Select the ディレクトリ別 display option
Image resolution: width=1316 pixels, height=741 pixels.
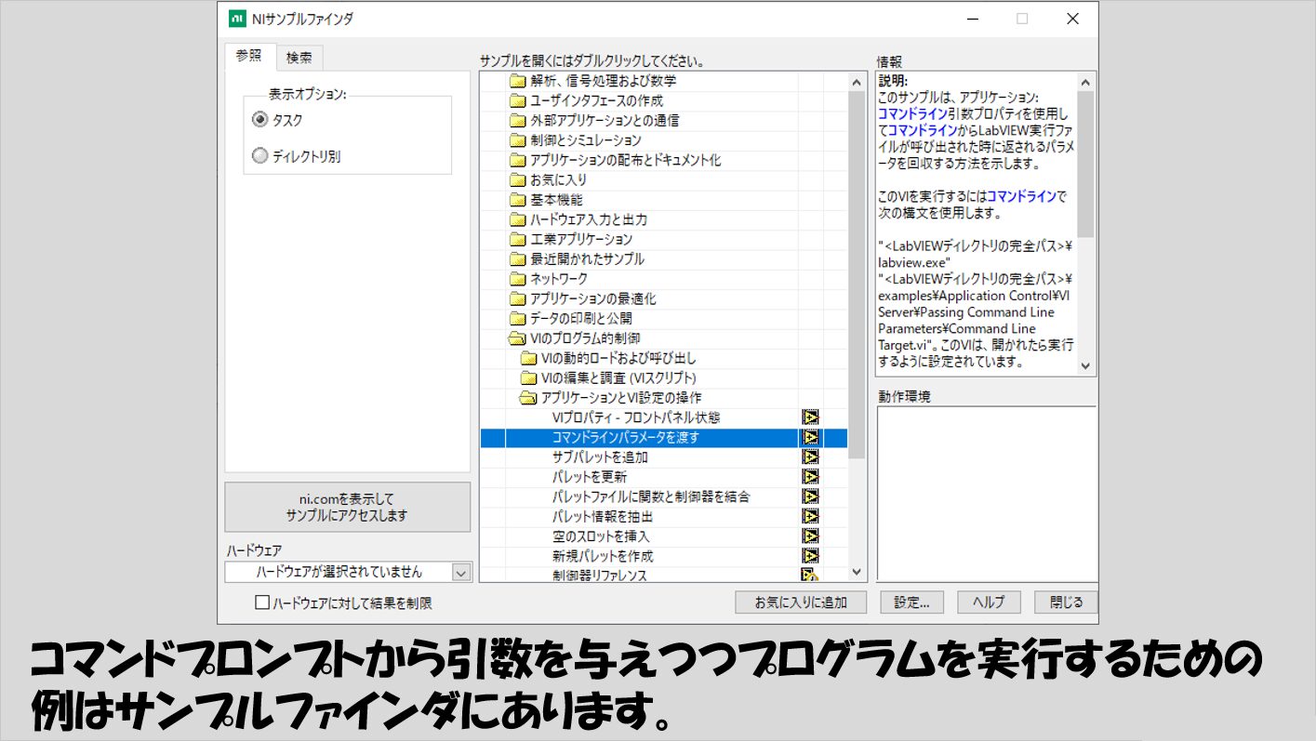(259, 156)
